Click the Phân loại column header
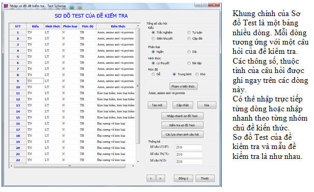314x192 pixels. [x=70, y=26]
